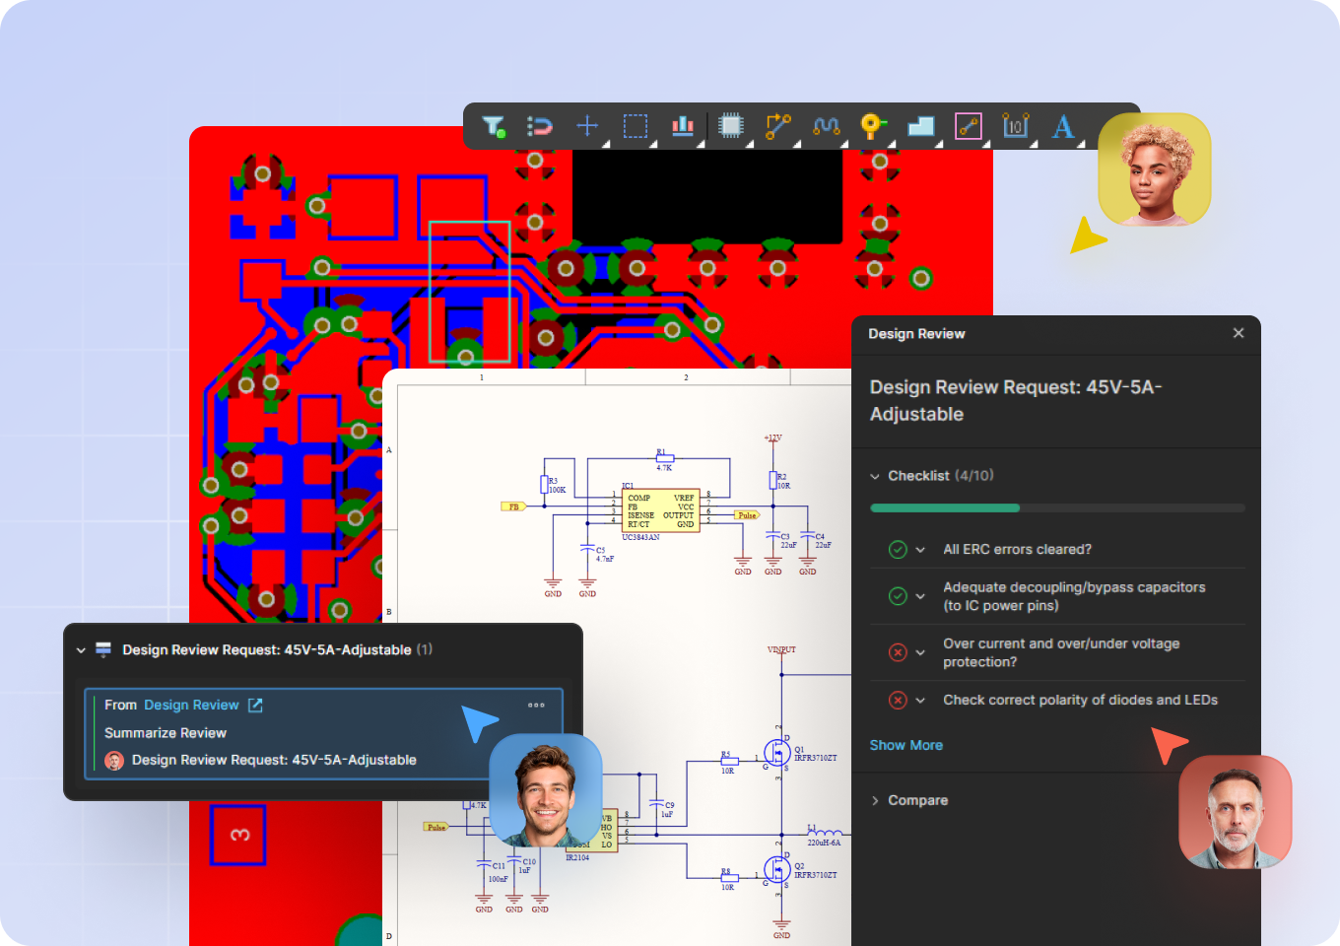Toggle status of diode polarity check item
The image size is (1340, 946).
tap(898, 701)
